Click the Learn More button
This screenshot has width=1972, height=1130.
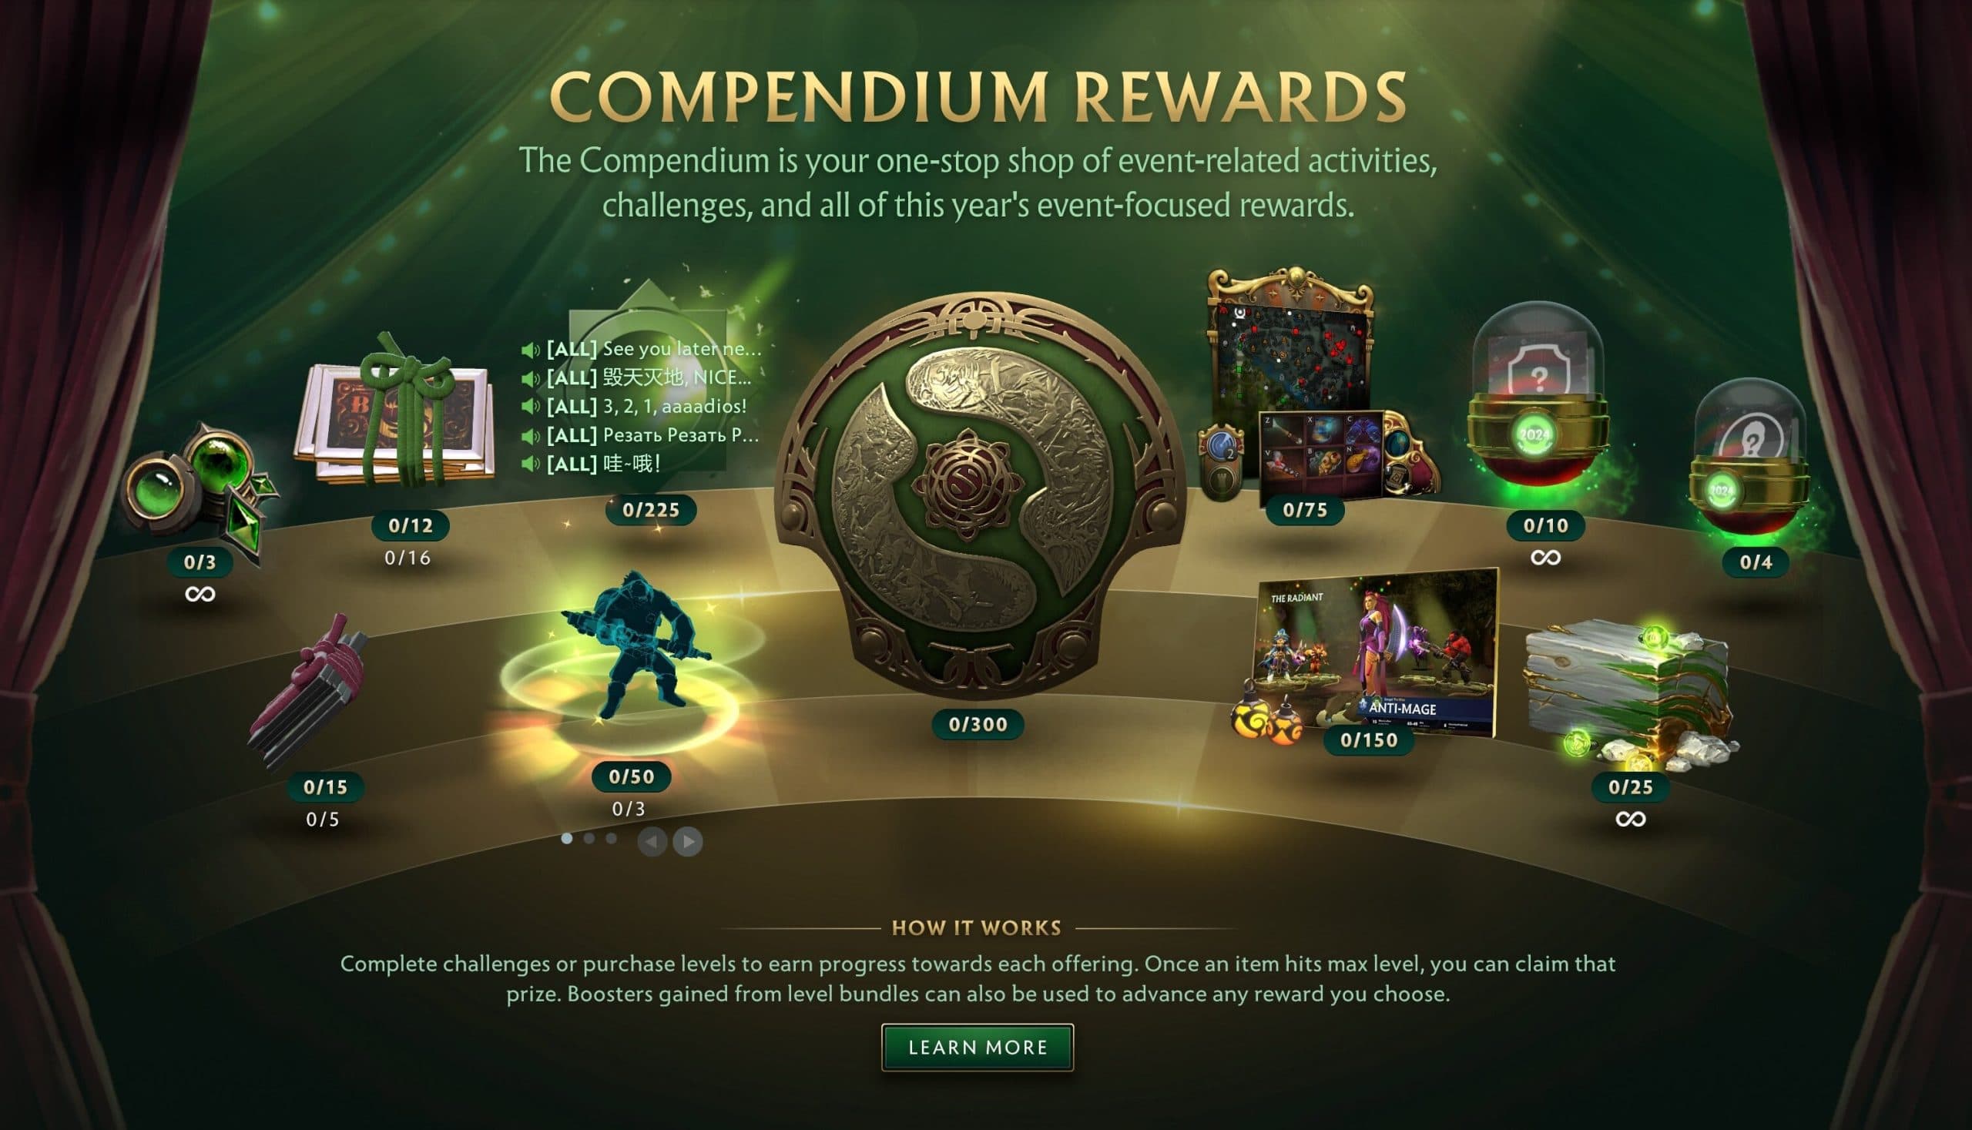pos(977,1047)
